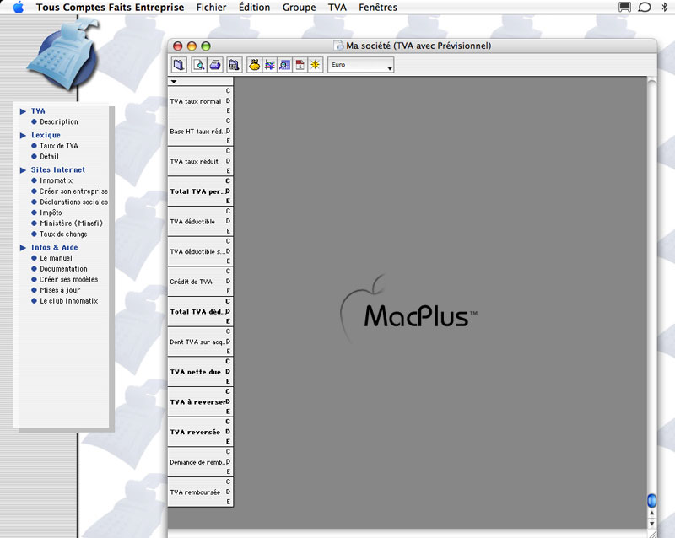Select the "Total TVA per.." row label
This screenshot has width=675, height=538.
(x=197, y=192)
